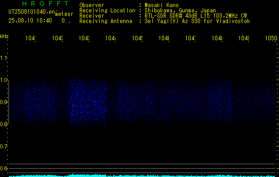This screenshot has width=279, height=177.
Task: Select the text Shibukawa, Gunma, Japan
Action: (180, 11)
